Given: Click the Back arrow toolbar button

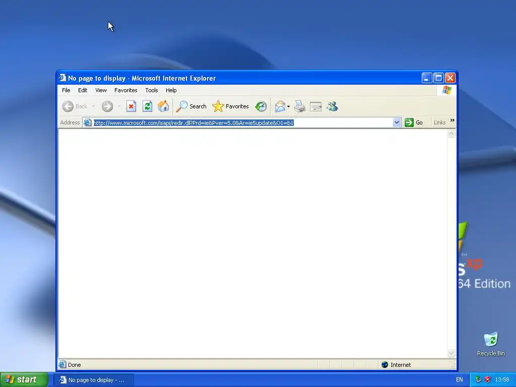Looking at the screenshot, I should tap(75, 106).
